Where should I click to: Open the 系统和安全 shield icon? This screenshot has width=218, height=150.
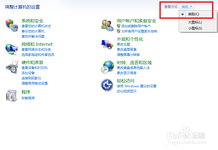[12, 25]
